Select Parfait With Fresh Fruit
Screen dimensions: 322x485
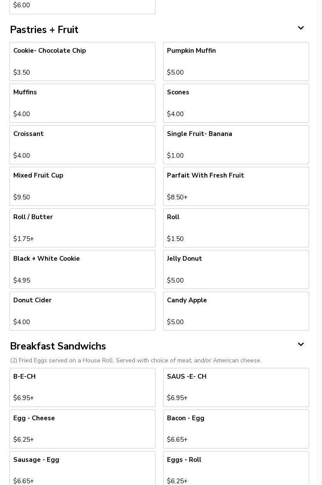[236, 186]
